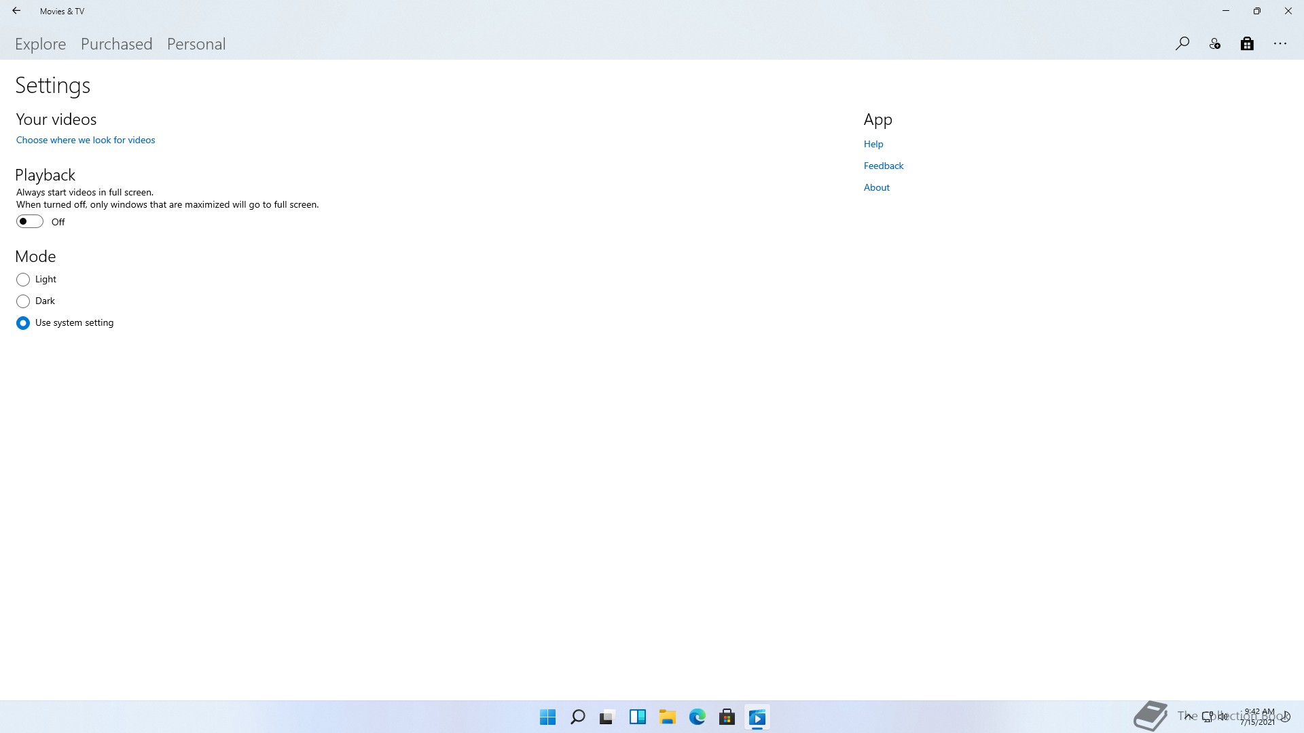Select the Dark mode option

[23, 301]
